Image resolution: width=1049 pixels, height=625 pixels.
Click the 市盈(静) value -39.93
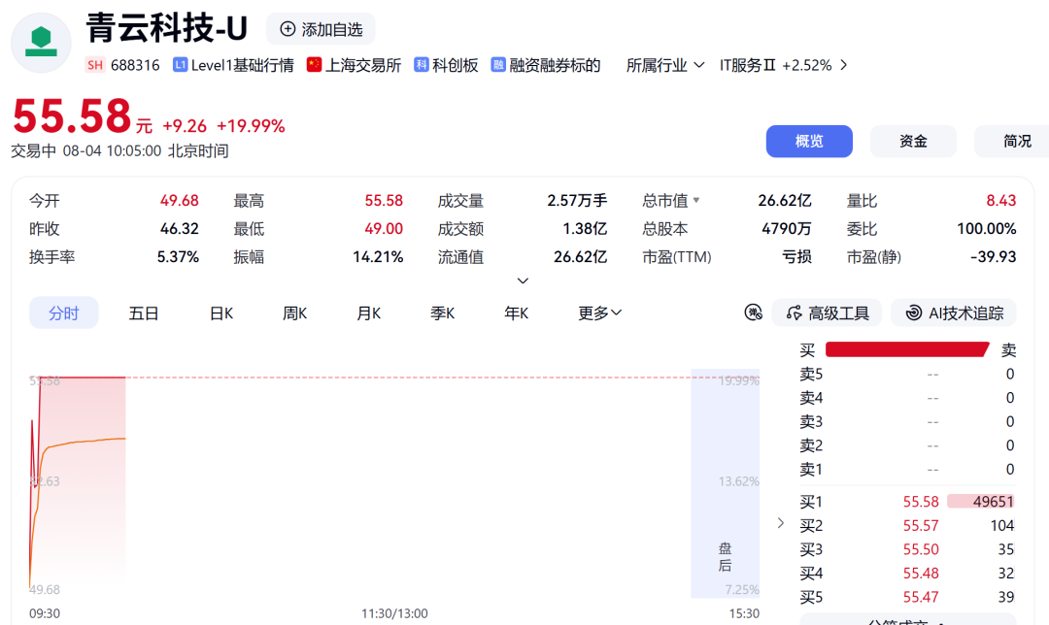(993, 256)
